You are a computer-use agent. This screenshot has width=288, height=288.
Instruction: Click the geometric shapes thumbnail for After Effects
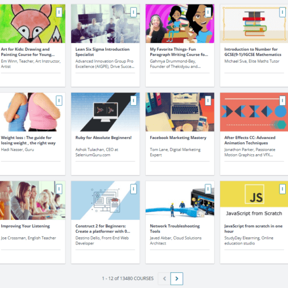254,112
